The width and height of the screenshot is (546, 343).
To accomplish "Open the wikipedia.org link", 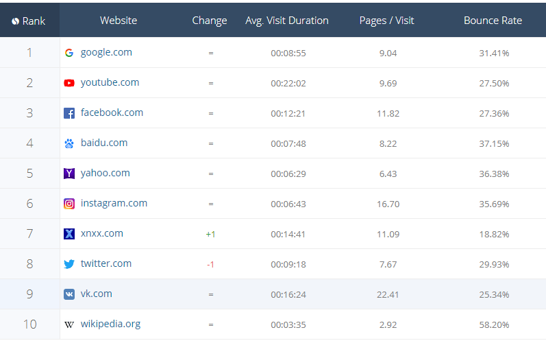I will click(x=110, y=324).
